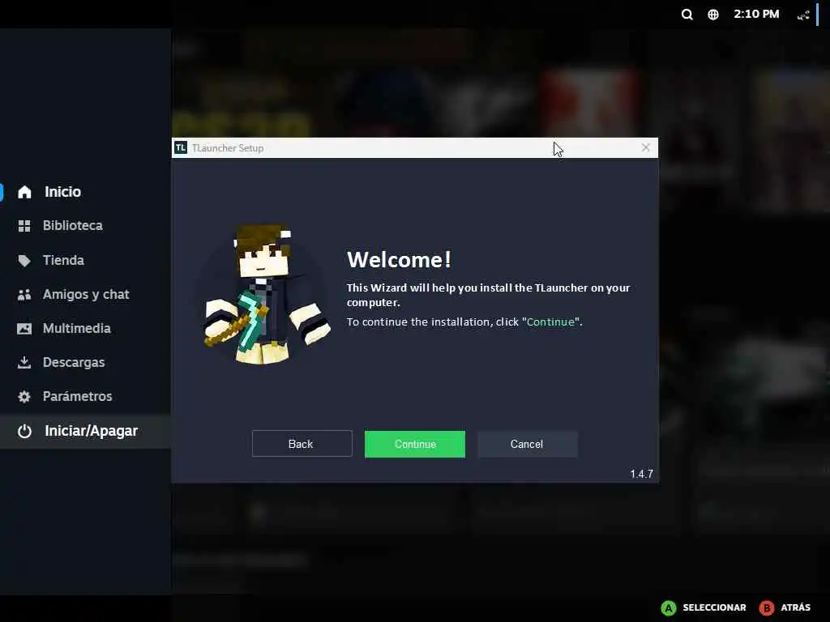This screenshot has width=830, height=622.
Task: Click the green A Seleccionar hint
Action: (704, 607)
